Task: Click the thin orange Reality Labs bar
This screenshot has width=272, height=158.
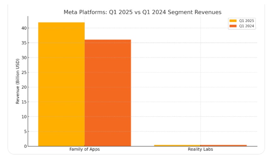Action: tap(224, 145)
